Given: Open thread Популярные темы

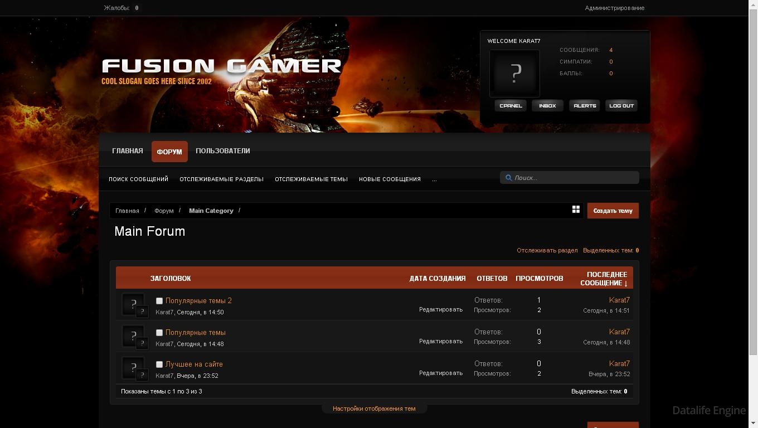Looking at the screenshot, I should pyautogui.click(x=196, y=333).
